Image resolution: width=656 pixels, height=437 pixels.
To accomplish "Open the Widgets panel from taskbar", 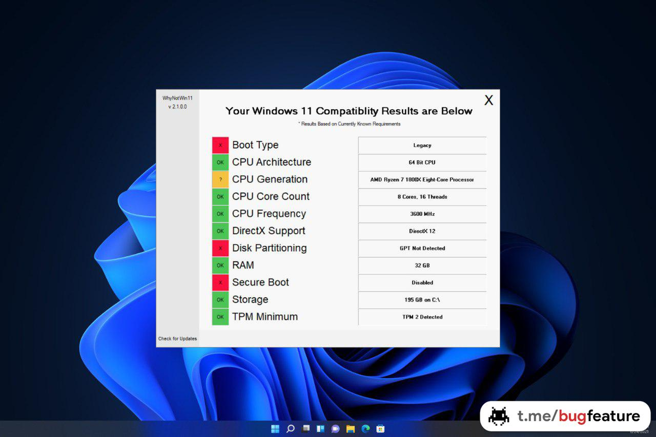I will point(321,429).
